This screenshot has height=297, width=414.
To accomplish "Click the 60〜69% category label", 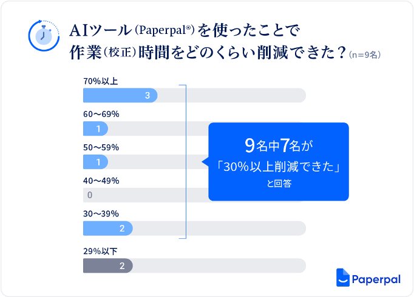I will coord(101,114).
